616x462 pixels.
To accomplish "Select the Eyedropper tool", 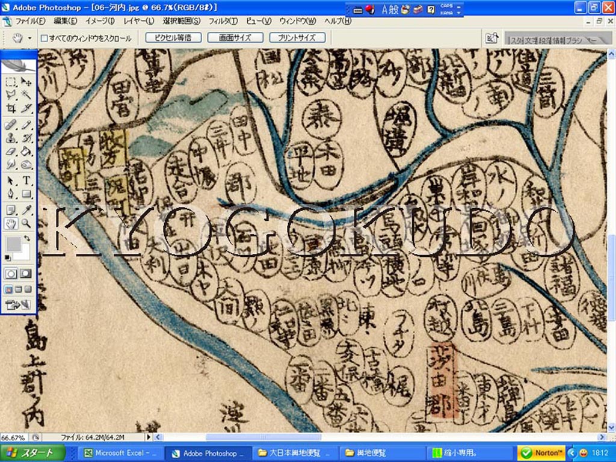I will click(x=26, y=210).
